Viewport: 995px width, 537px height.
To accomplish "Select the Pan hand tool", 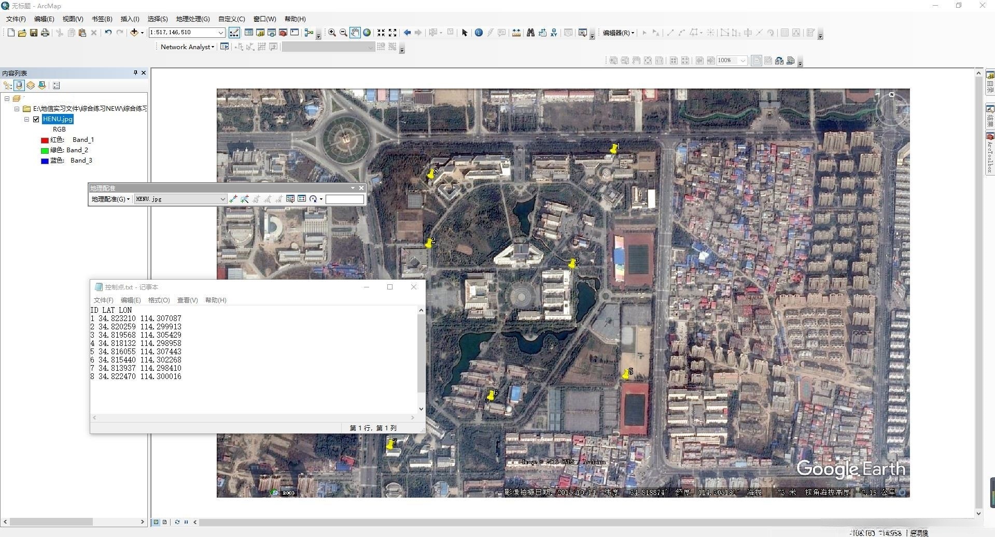I will 355,33.
